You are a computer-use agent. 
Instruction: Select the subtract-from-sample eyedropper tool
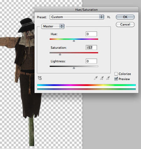[108, 78]
